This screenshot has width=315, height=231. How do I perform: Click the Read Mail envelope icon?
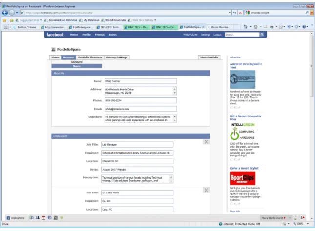[265, 27]
